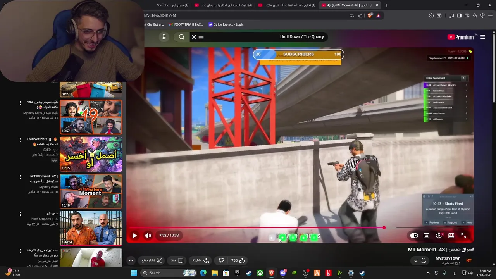The image size is (496, 279).
Task: Play the paused video
Action: coord(134,235)
